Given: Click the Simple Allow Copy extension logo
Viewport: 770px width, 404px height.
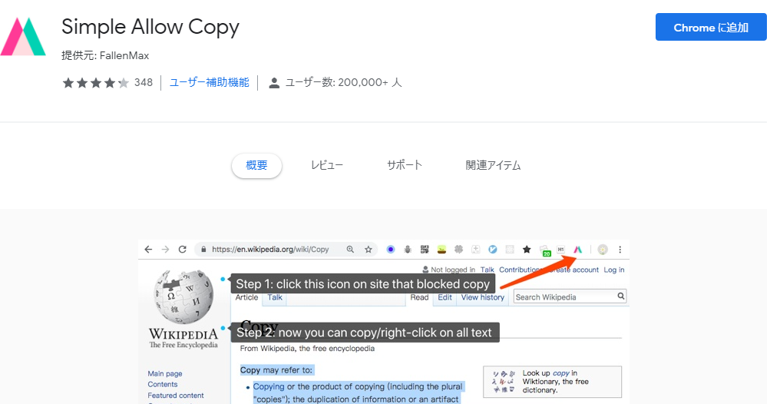Looking at the screenshot, I should coord(23,36).
